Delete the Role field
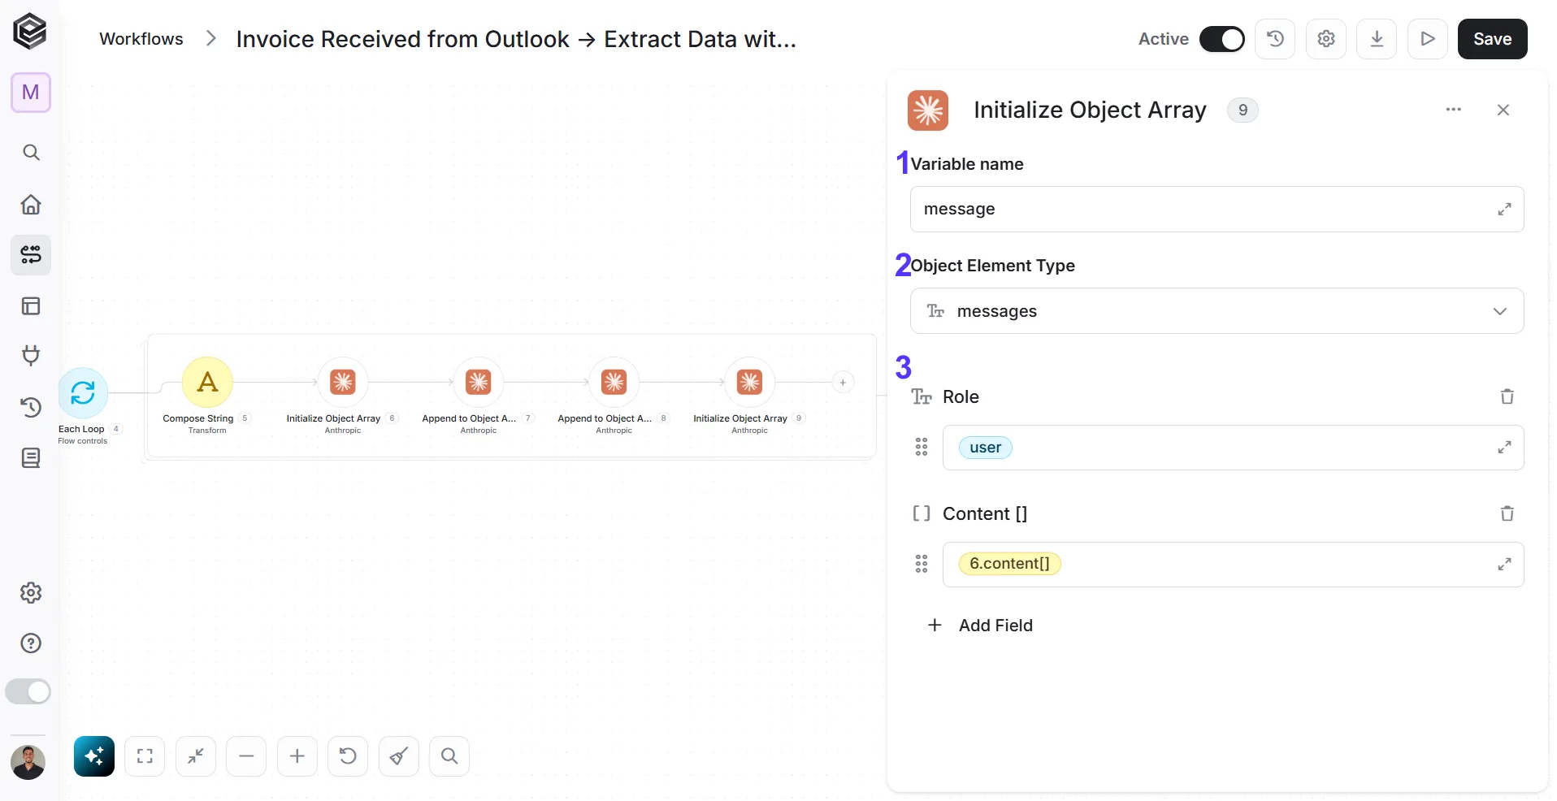 pos(1507,396)
